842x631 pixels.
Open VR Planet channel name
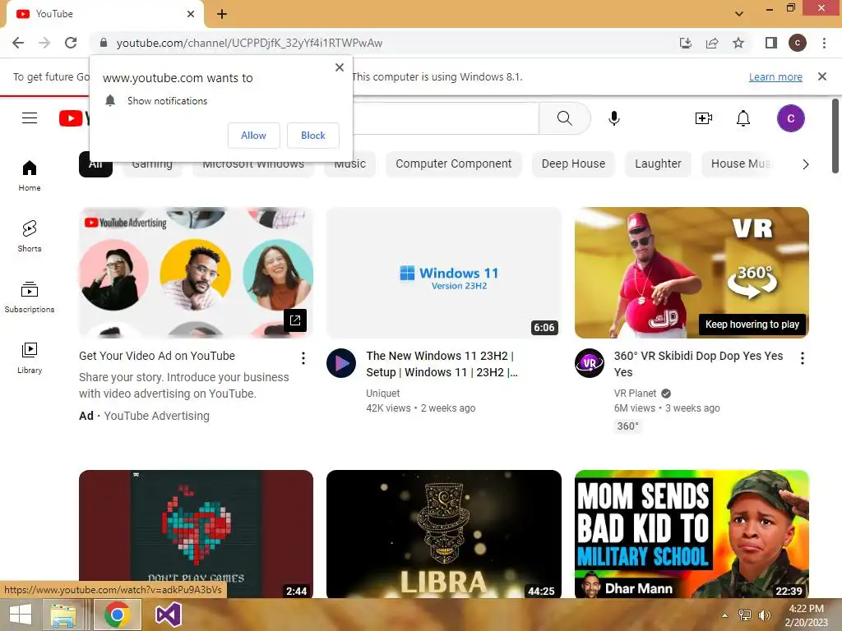[635, 394]
